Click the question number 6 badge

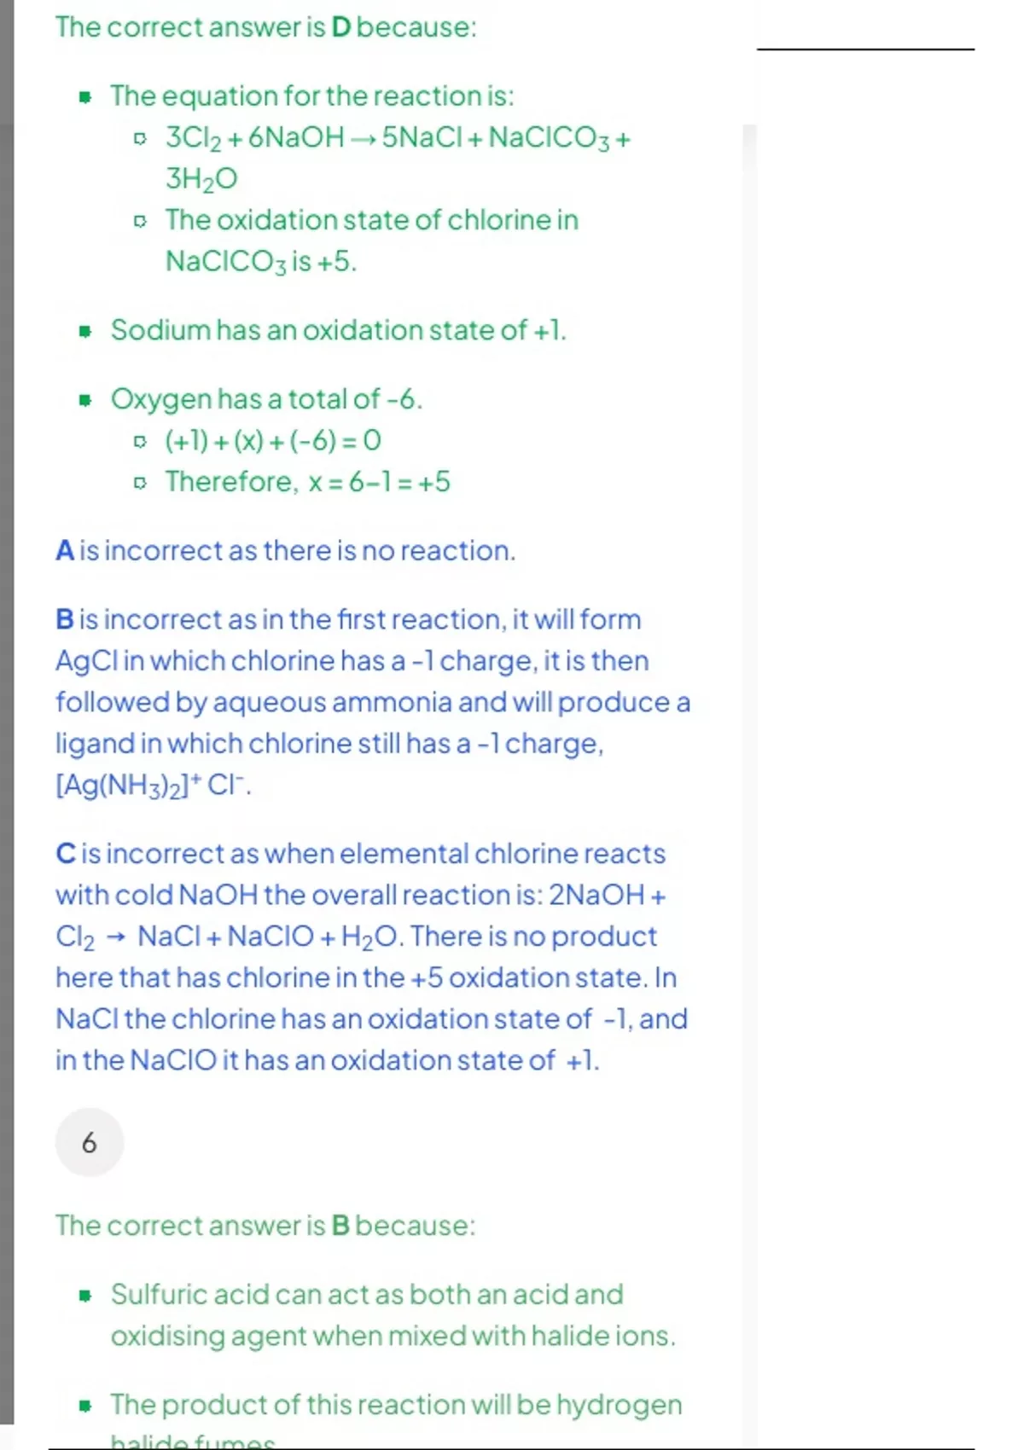[90, 1143]
